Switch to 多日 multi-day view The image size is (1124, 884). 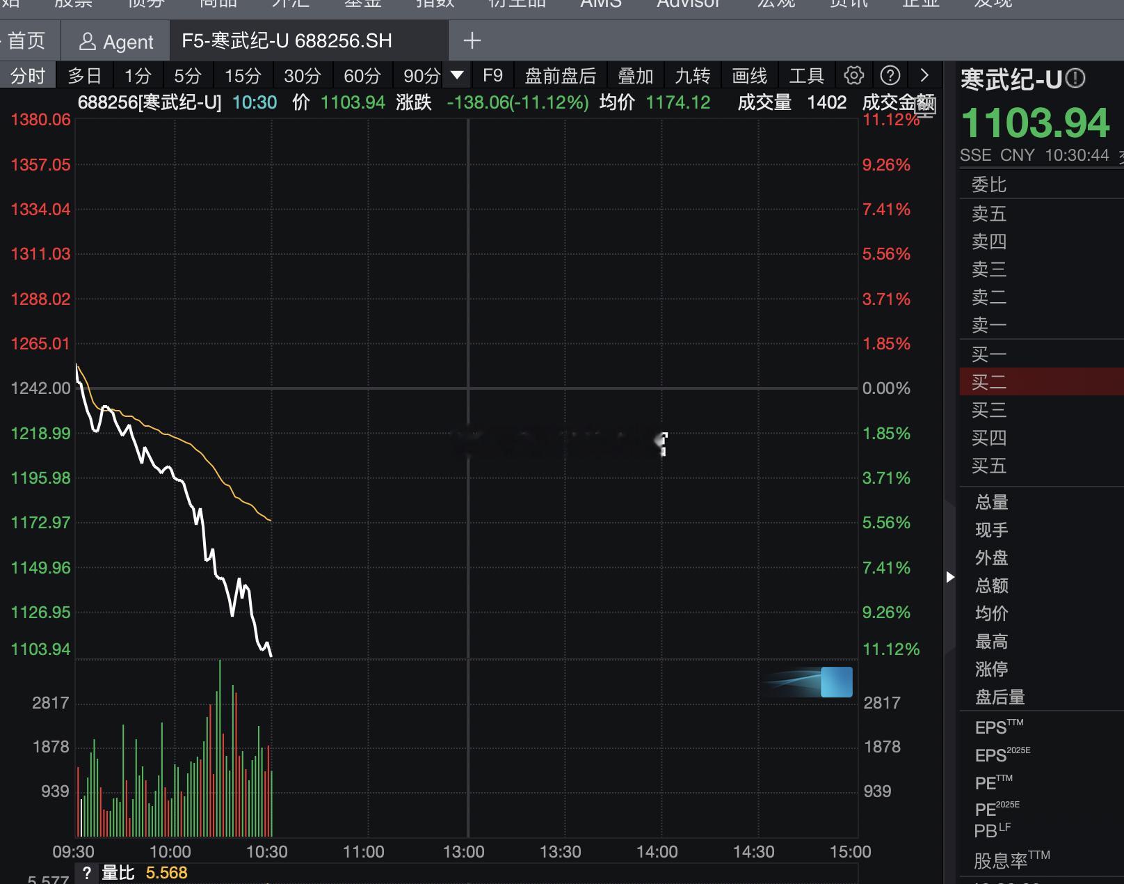pos(85,75)
